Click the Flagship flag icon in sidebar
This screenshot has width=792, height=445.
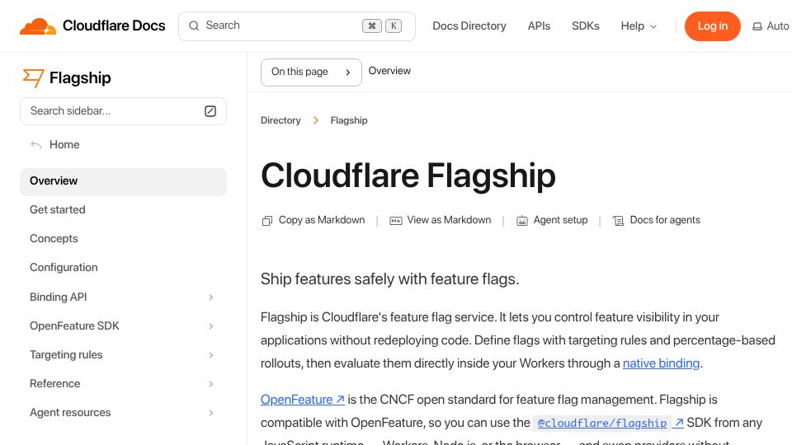click(33, 77)
